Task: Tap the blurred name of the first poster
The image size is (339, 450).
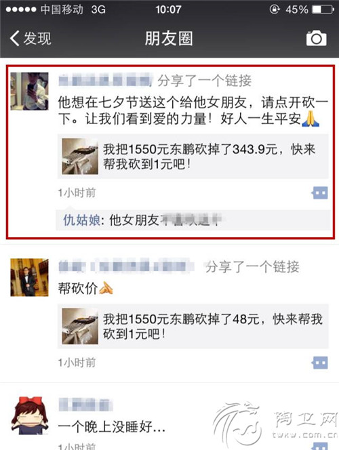Action: pos(106,81)
